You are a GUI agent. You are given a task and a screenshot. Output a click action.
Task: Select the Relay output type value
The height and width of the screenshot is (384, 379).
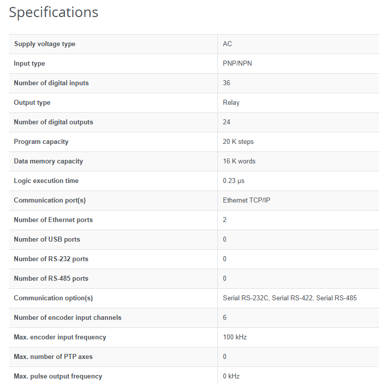coord(231,103)
